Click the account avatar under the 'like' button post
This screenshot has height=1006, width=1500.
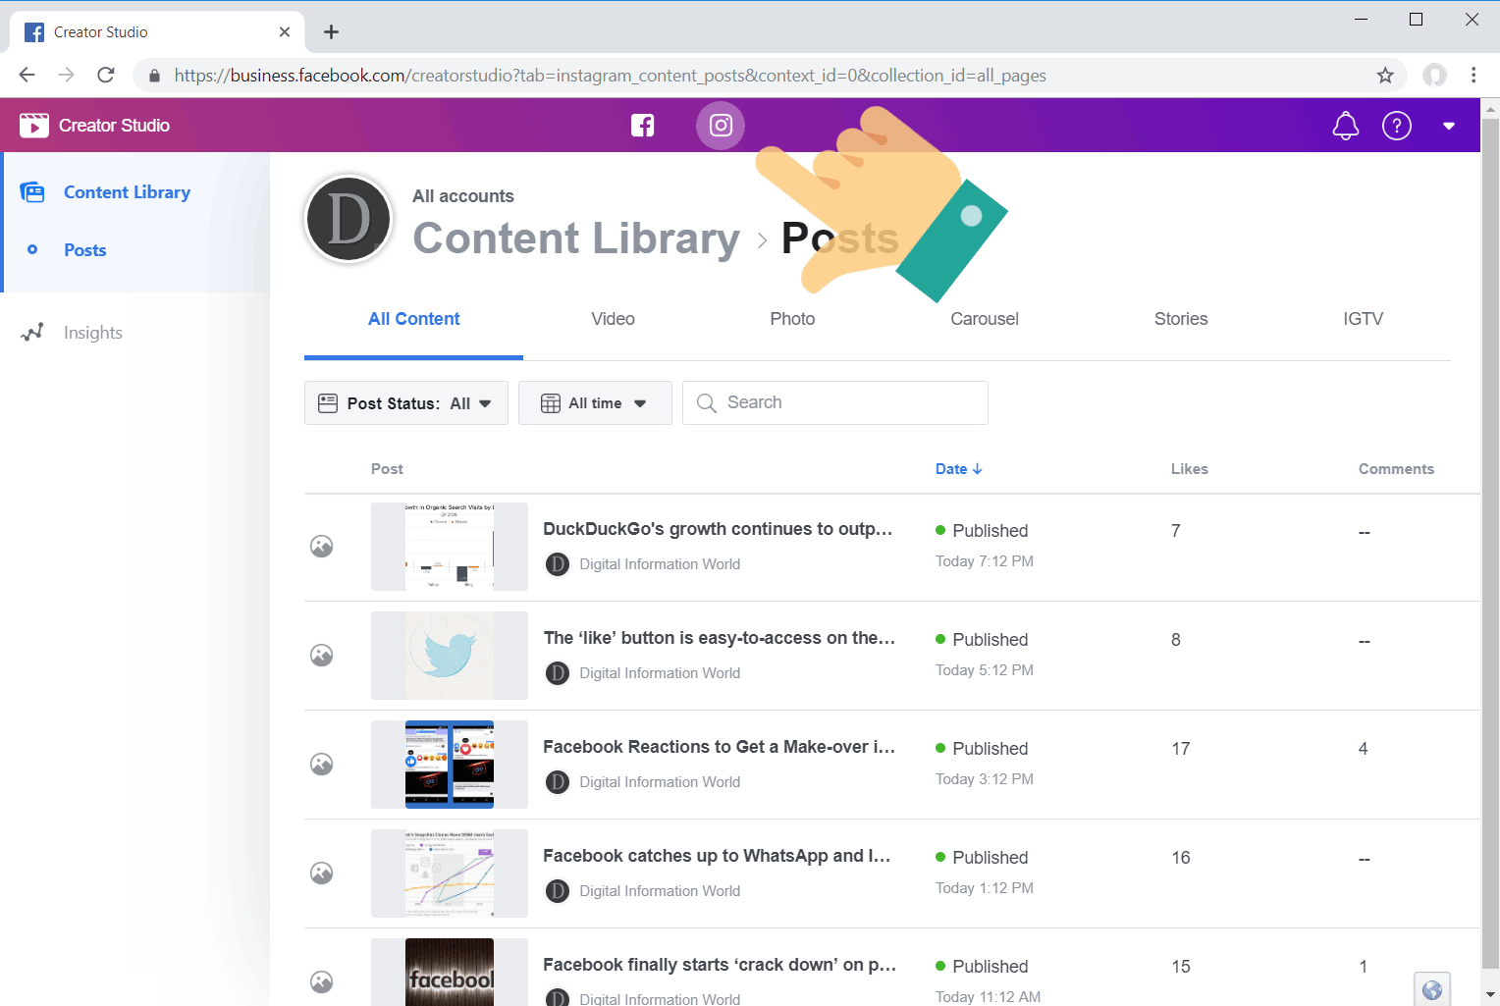tap(558, 673)
